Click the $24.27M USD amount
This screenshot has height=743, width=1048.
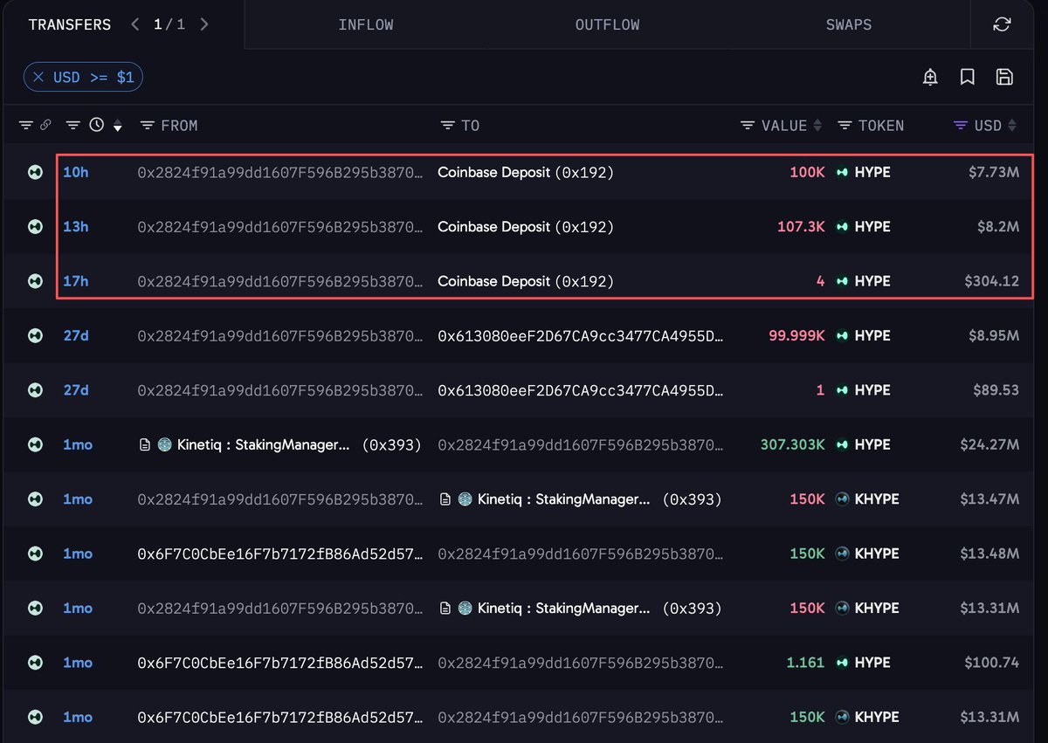click(989, 445)
